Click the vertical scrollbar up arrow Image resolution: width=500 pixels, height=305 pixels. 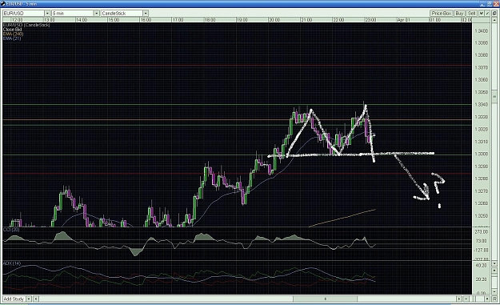pos(494,21)
